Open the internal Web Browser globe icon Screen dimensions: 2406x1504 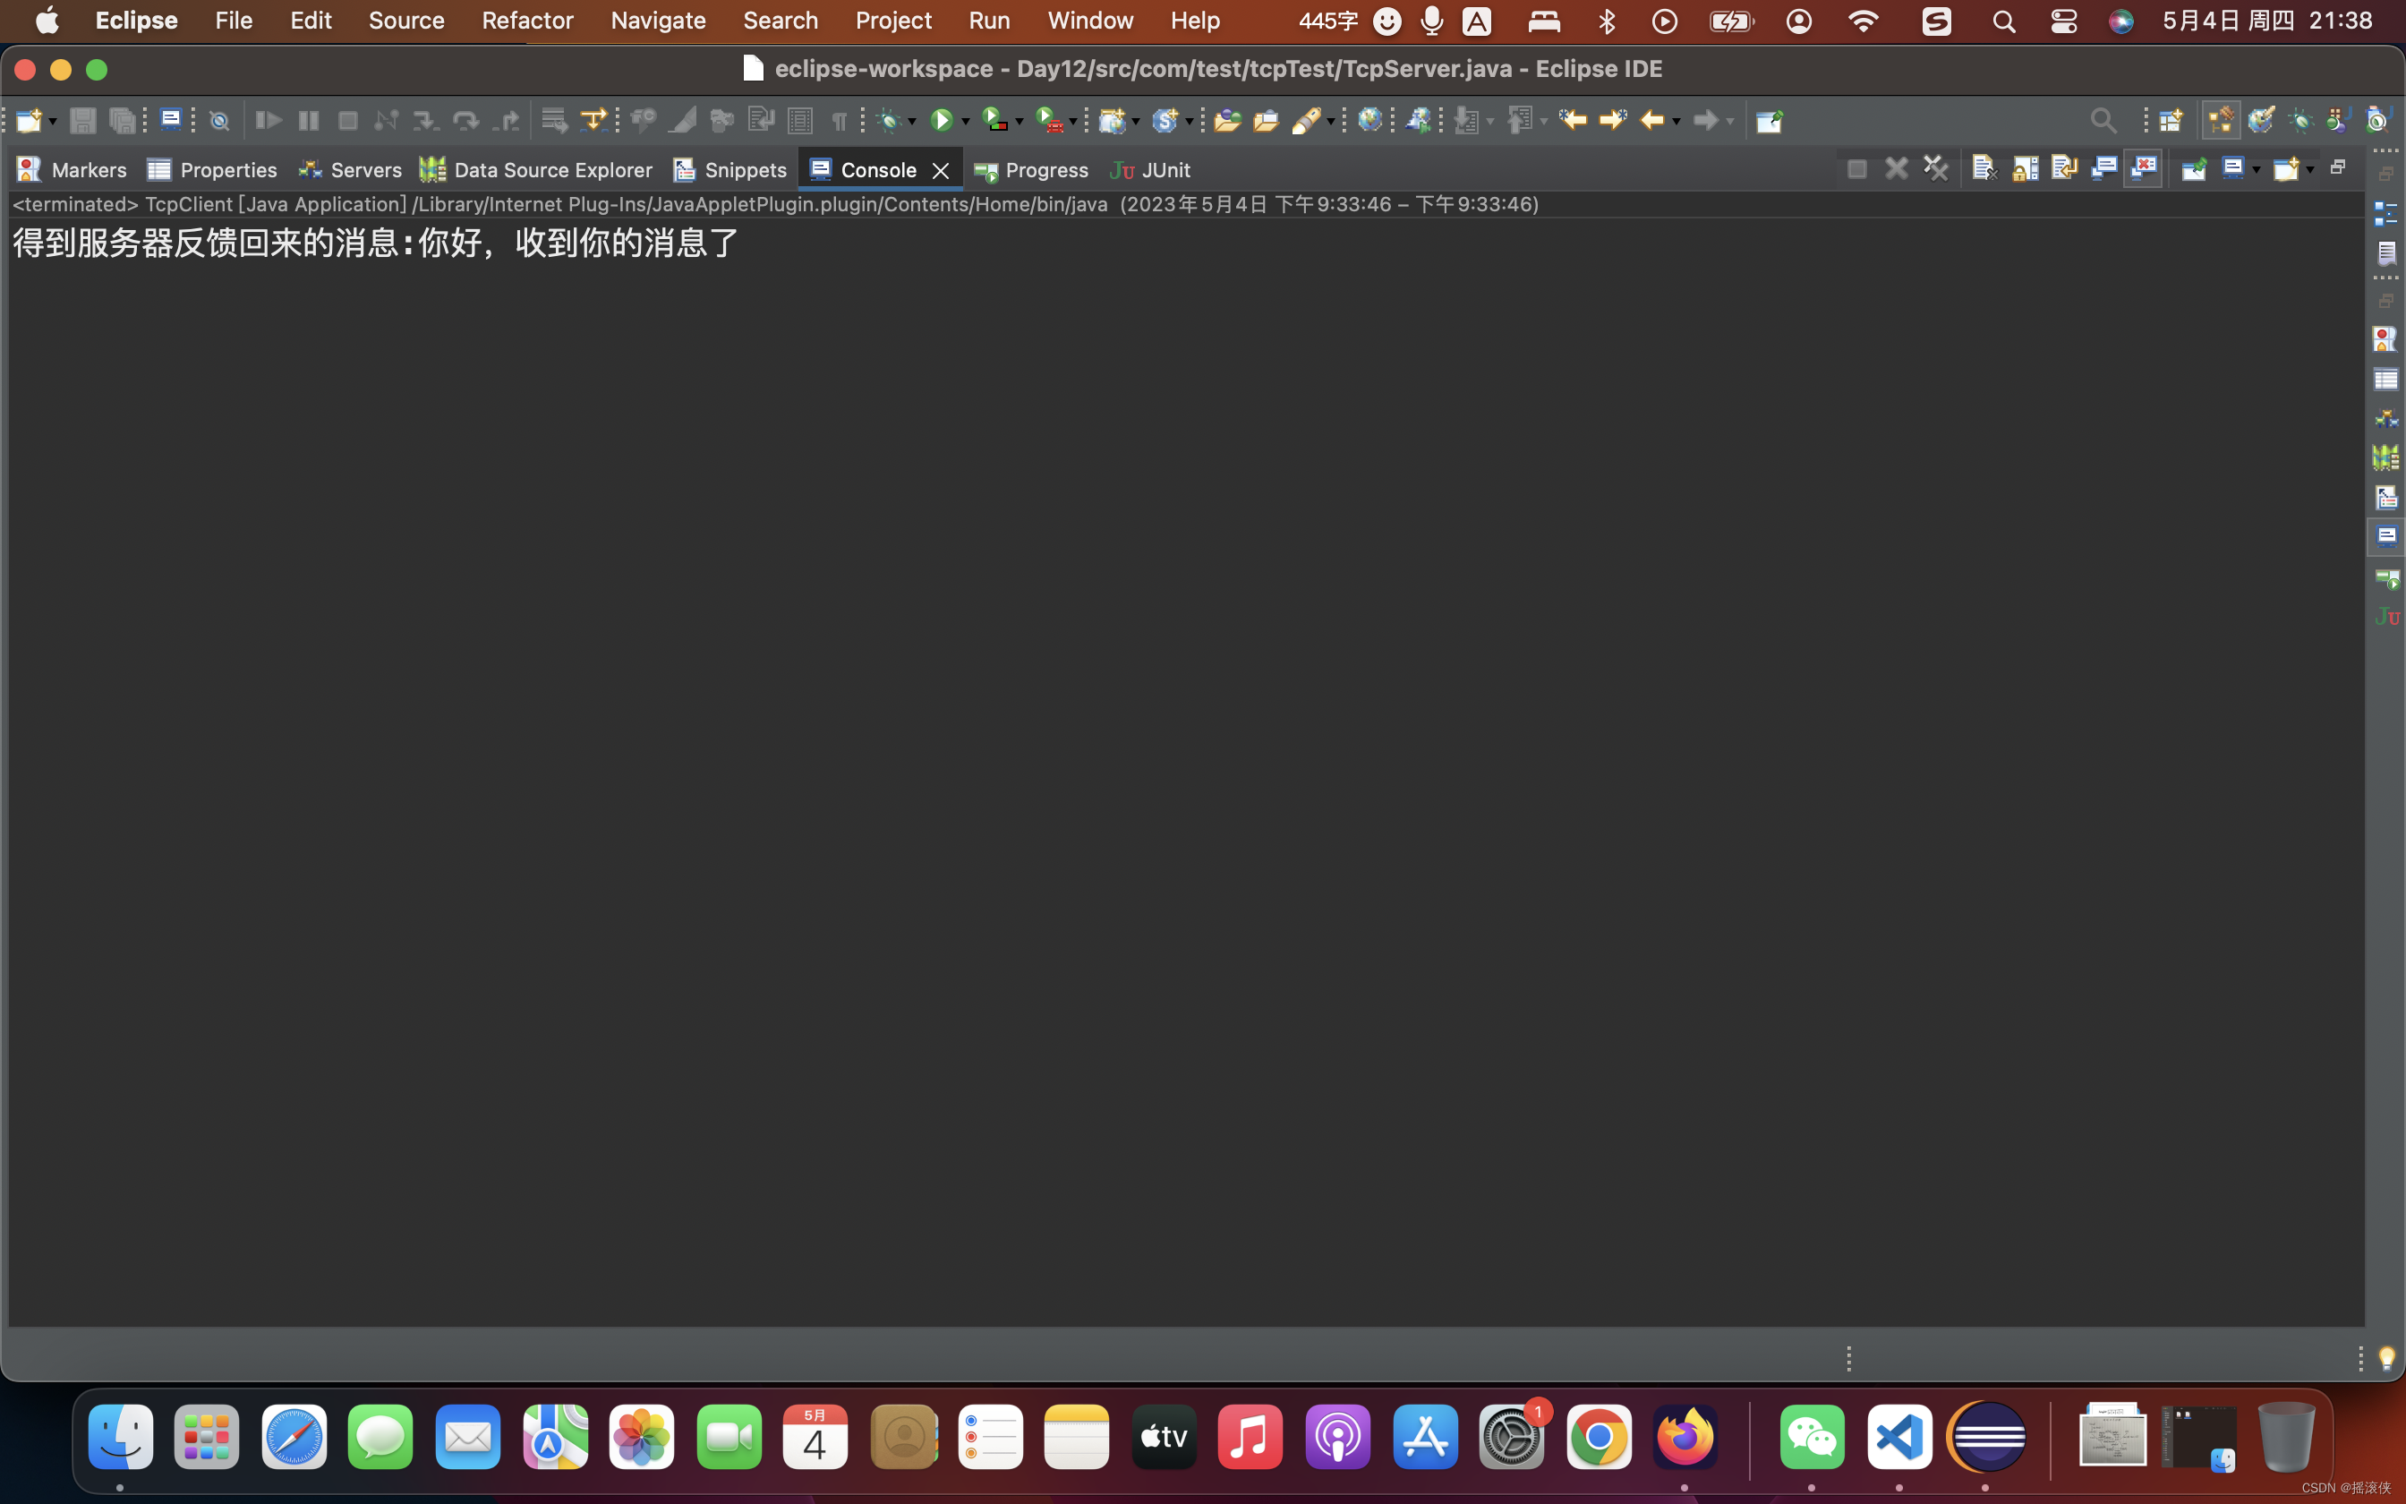click(1370, 120)
